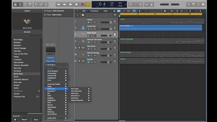Select the Vocal One#09 audio region
The width and height of the screenshot is (217, 122).
161,27
